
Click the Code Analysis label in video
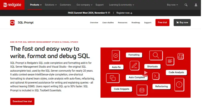point(176,72)
